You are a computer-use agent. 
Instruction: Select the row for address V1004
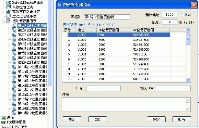(x=116, y=54)
